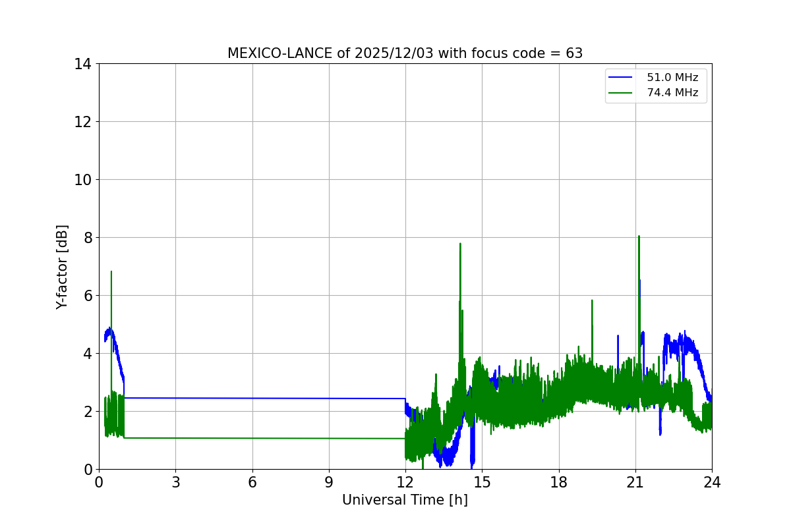Click the flat blue line at 6 h
The image size is (791, 527).
click(x=252, y=398)
